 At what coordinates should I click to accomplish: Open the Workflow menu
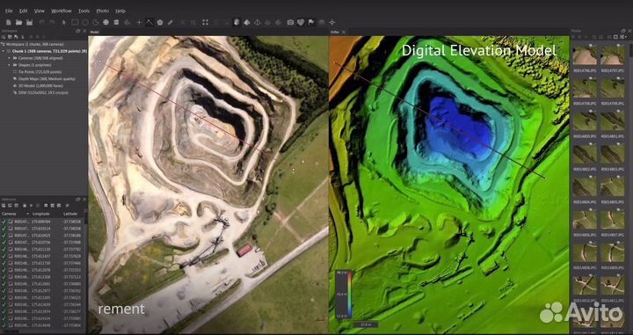[x=62, y=11]
